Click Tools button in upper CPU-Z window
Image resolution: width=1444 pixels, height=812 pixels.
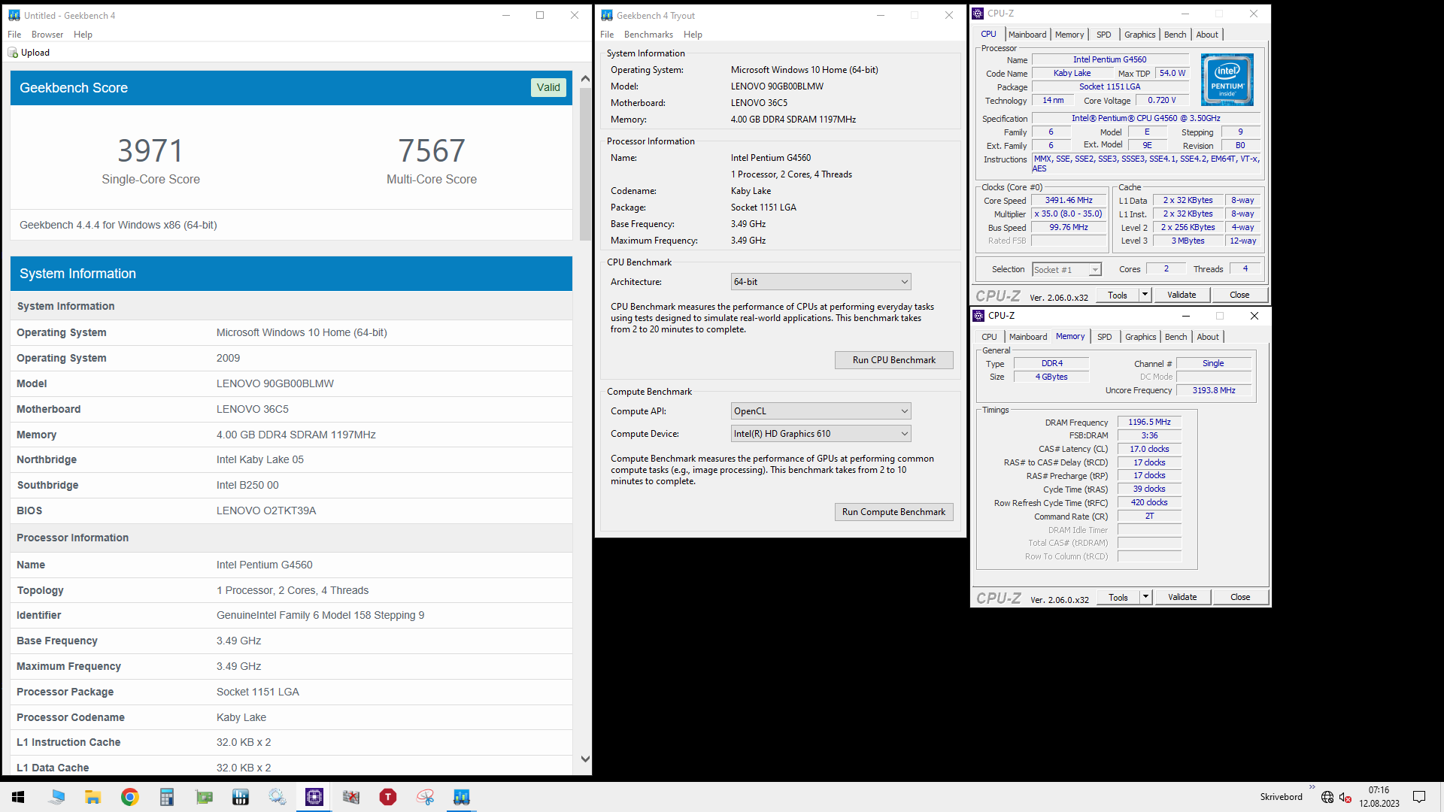coord(1118,295)
